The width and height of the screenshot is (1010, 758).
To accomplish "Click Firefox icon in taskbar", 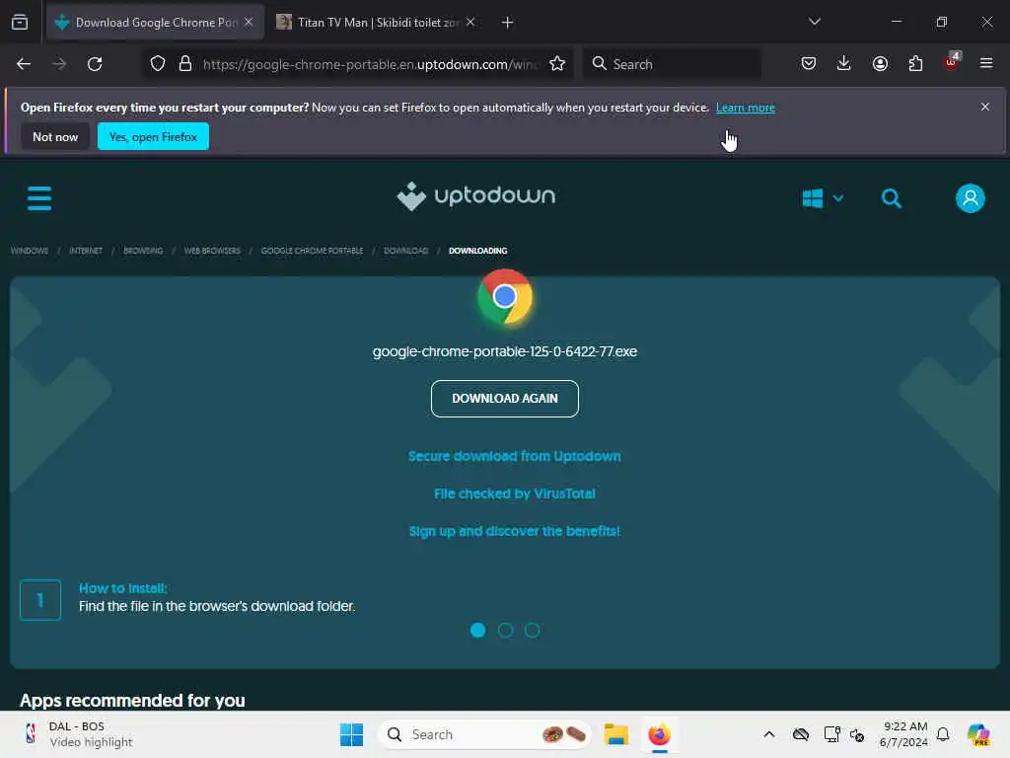I will [659, 734].
